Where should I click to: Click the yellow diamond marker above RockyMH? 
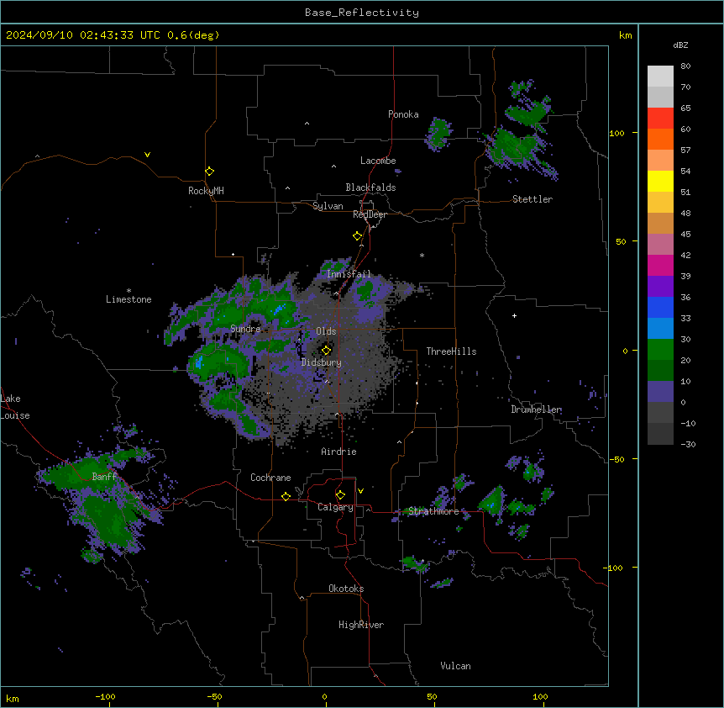(x=209, y=172)
